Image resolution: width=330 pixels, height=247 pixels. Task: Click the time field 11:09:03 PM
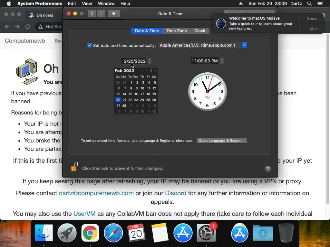point(205,61)
